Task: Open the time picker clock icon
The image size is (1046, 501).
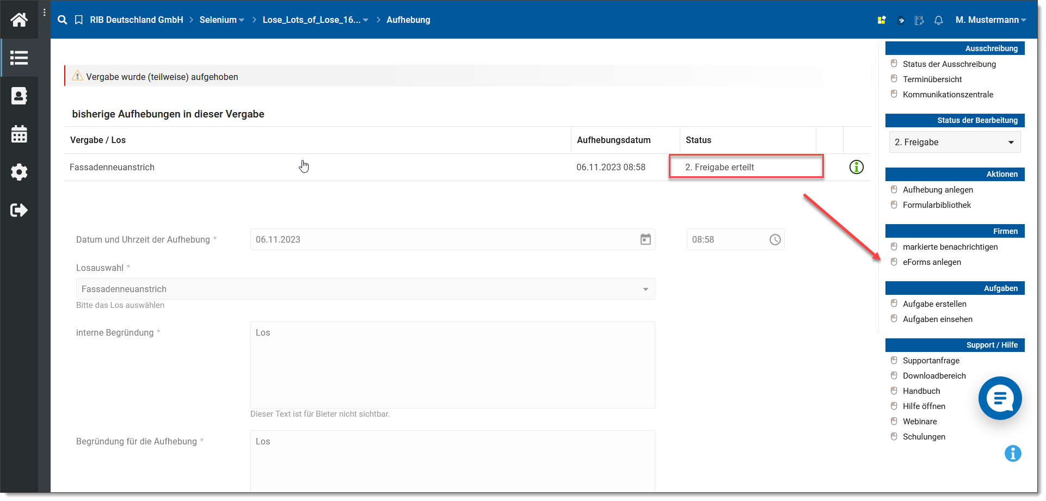Action: pyautogui.click(x=775, y=239)
